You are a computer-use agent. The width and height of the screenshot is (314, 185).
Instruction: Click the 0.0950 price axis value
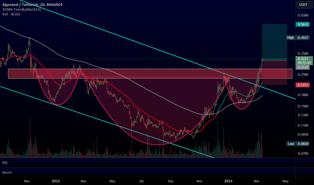(303, 135)
